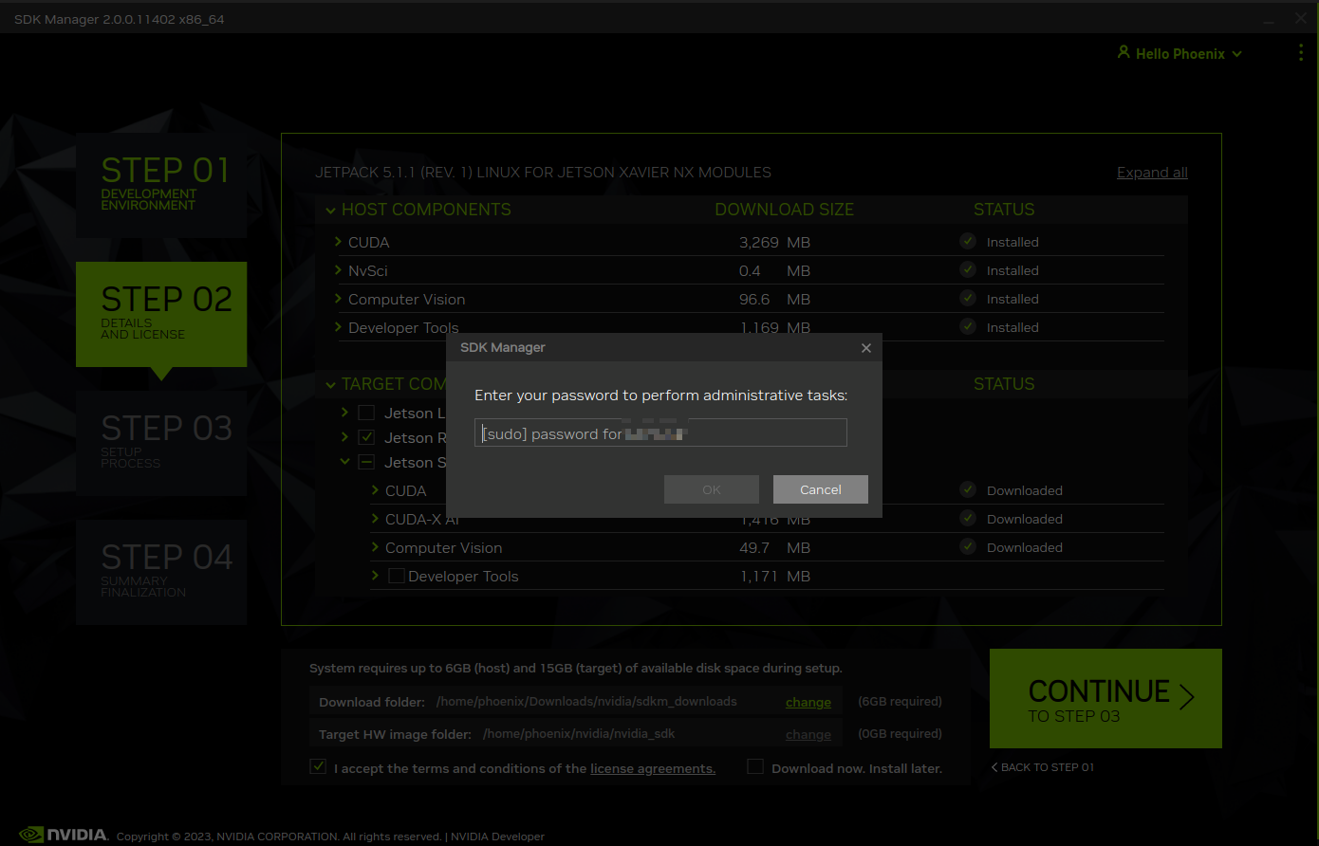Viewport: 1319px width, 846px height.
Task: Click the JetPack 5.1.1 title text
Action: tap(543, 173)
